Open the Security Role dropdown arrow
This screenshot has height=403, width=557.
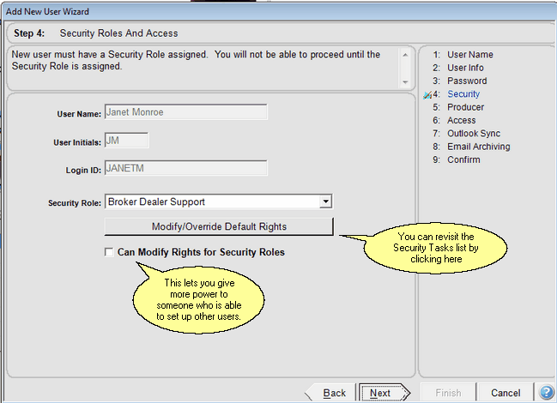pos(325,201)
